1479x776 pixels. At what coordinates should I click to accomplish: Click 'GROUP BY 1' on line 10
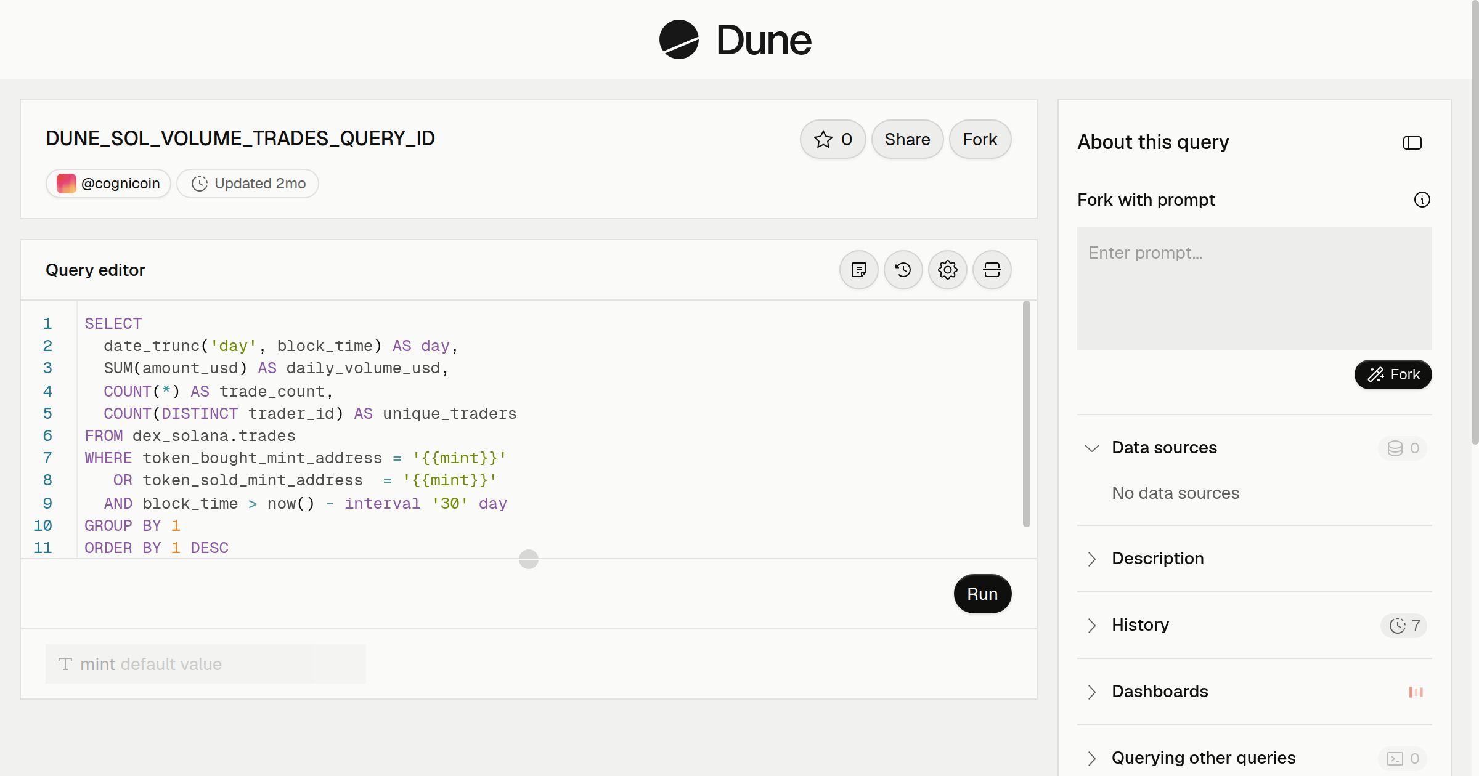[132, 525]
